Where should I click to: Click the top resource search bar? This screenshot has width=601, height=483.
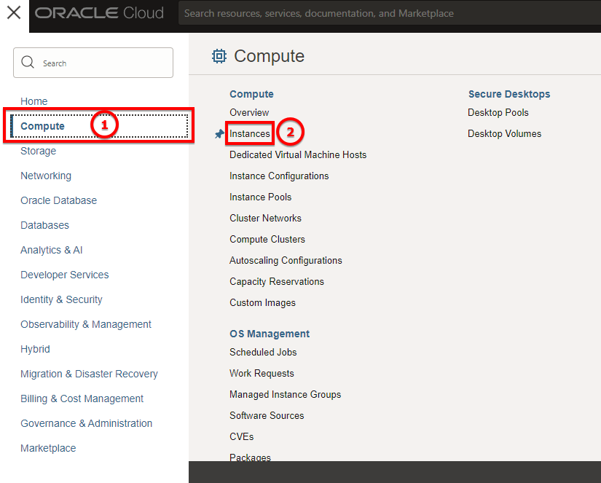pyautogui.click(x=390, y=13)
